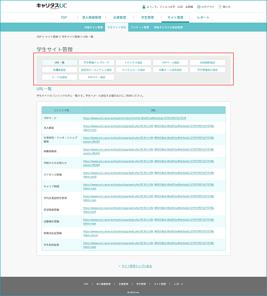Click the キャリタスUC logo
The image size is (267, 296).
click(x=52, y=6)
